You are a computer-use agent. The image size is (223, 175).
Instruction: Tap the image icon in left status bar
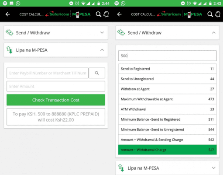pos(11,3)
